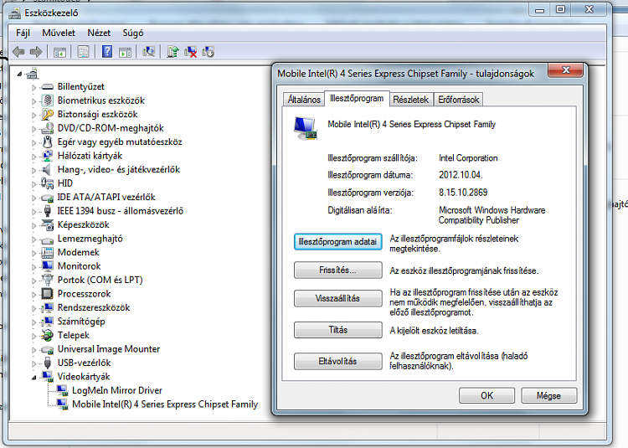Click the Processzorok chip icon
Screen dimensions: 628x448
click(x=47, y=294)
